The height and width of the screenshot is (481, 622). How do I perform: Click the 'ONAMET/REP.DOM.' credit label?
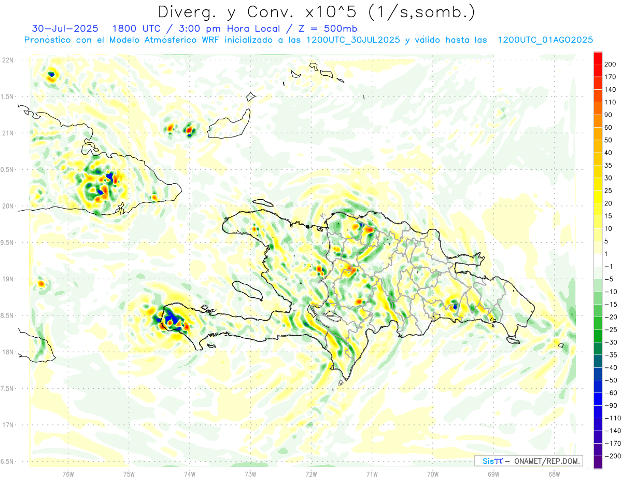coord(546,461)
